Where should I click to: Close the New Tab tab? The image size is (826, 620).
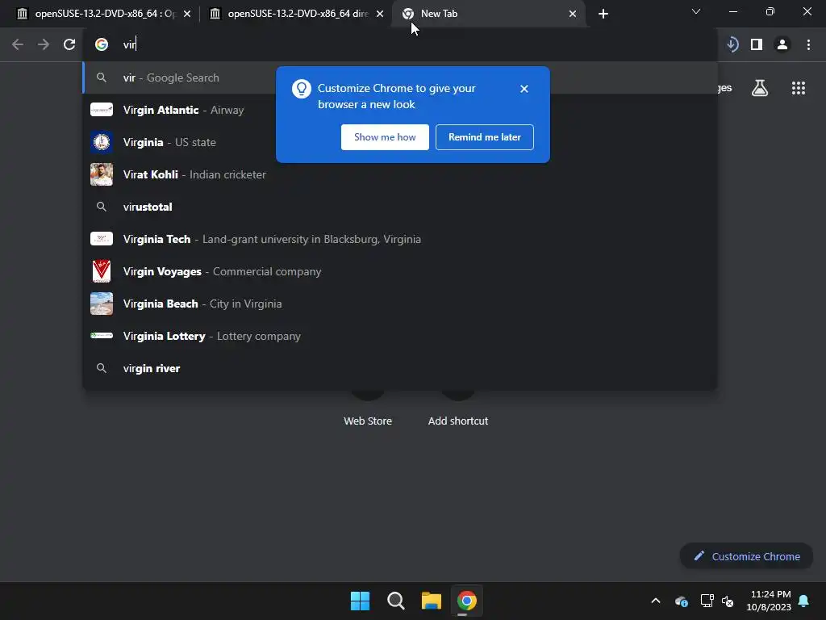click(573, 14)
